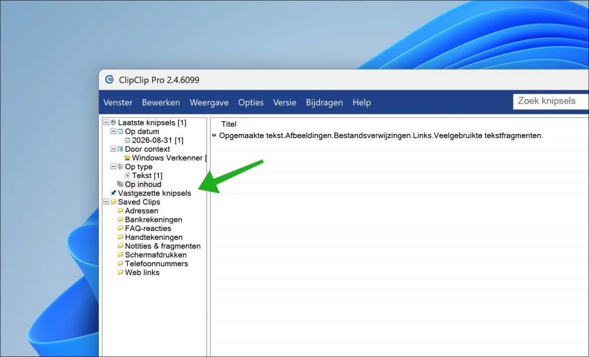Click the Web links folder icon
Viewport: 589px width, 357px height.
pyautogui.click(x=120, y=272)
